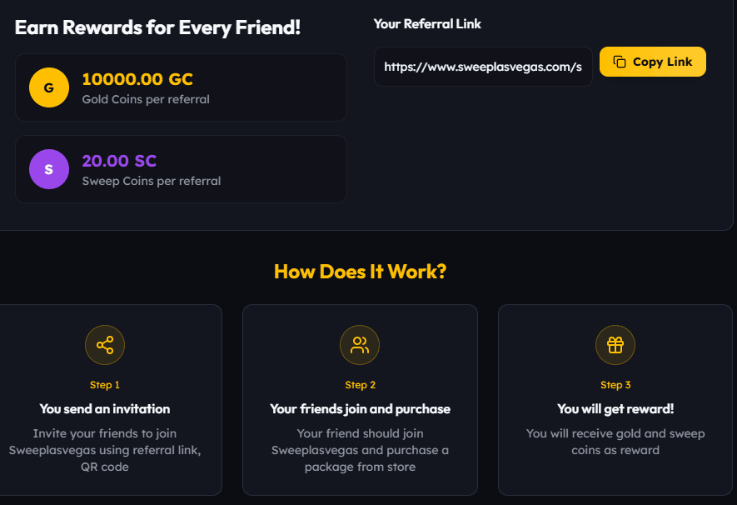
Task: Click the Step 3 reward card
Action: click(x=615, y=400)
